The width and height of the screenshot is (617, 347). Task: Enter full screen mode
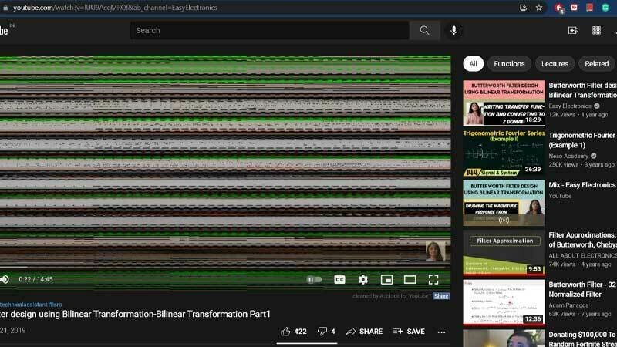[433, 279]
